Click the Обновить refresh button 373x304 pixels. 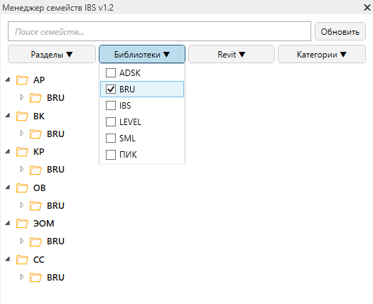tap(340, 32)
